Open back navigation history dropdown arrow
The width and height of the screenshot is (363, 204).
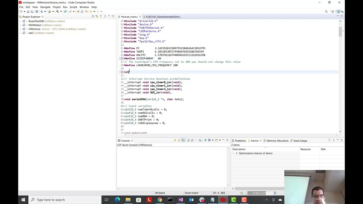[94, 12]
